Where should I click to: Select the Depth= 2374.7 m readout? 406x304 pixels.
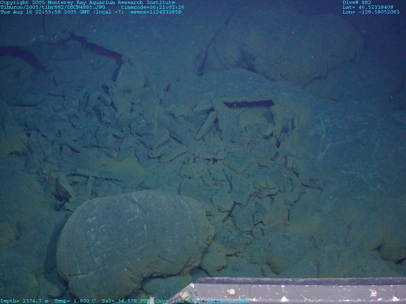click(25, 301)
